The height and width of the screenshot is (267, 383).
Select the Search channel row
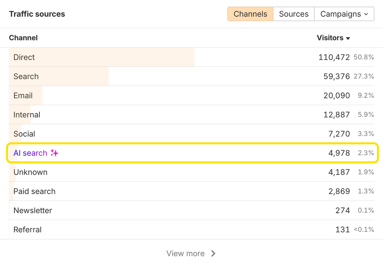click(26, 76)
